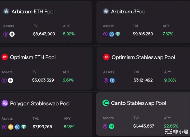Select the white Ethereum asset icon in Arbitrum ETH Pool
Viewport: 190px width, 137px height.
(x=12, y=34)
